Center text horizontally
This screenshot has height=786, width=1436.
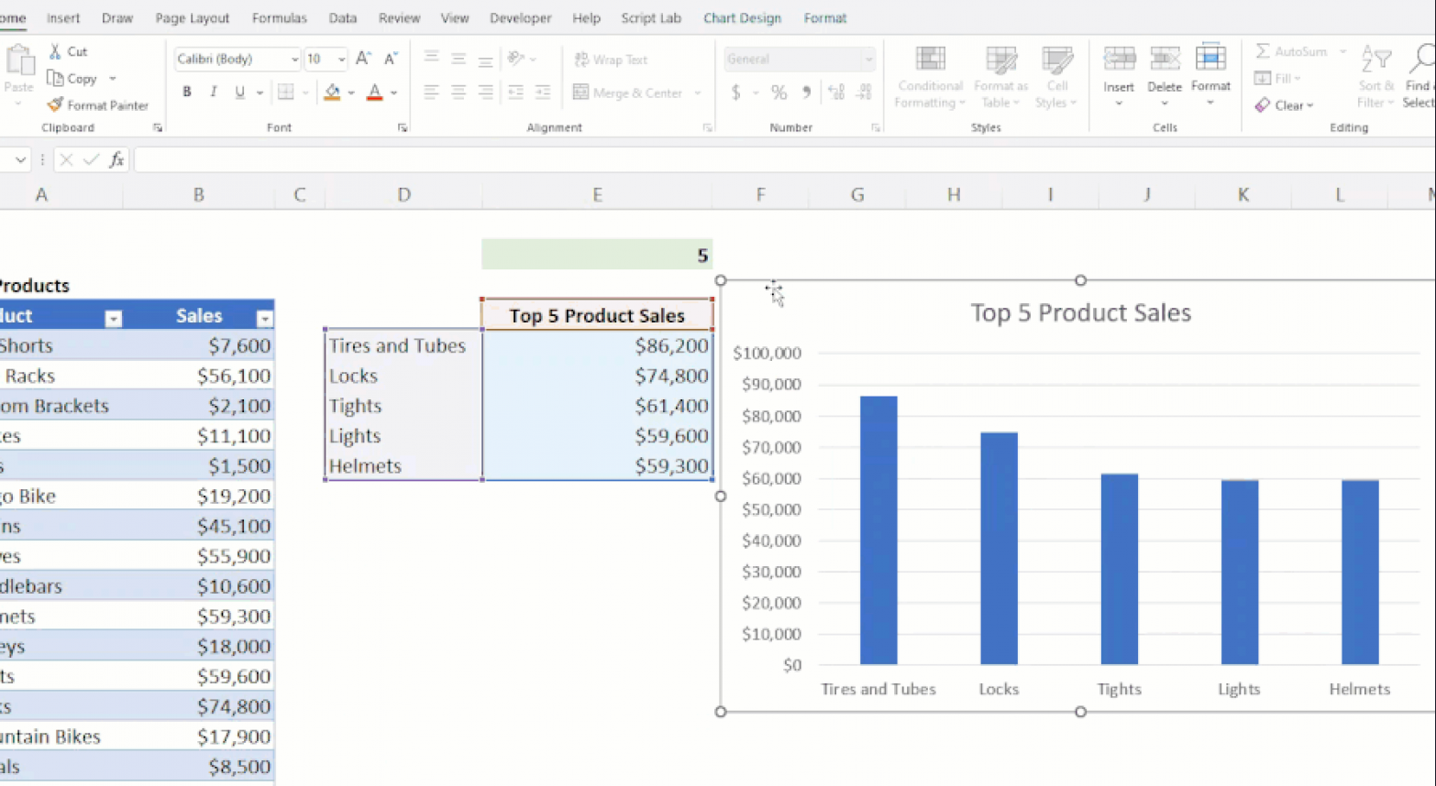coord(458,92)
